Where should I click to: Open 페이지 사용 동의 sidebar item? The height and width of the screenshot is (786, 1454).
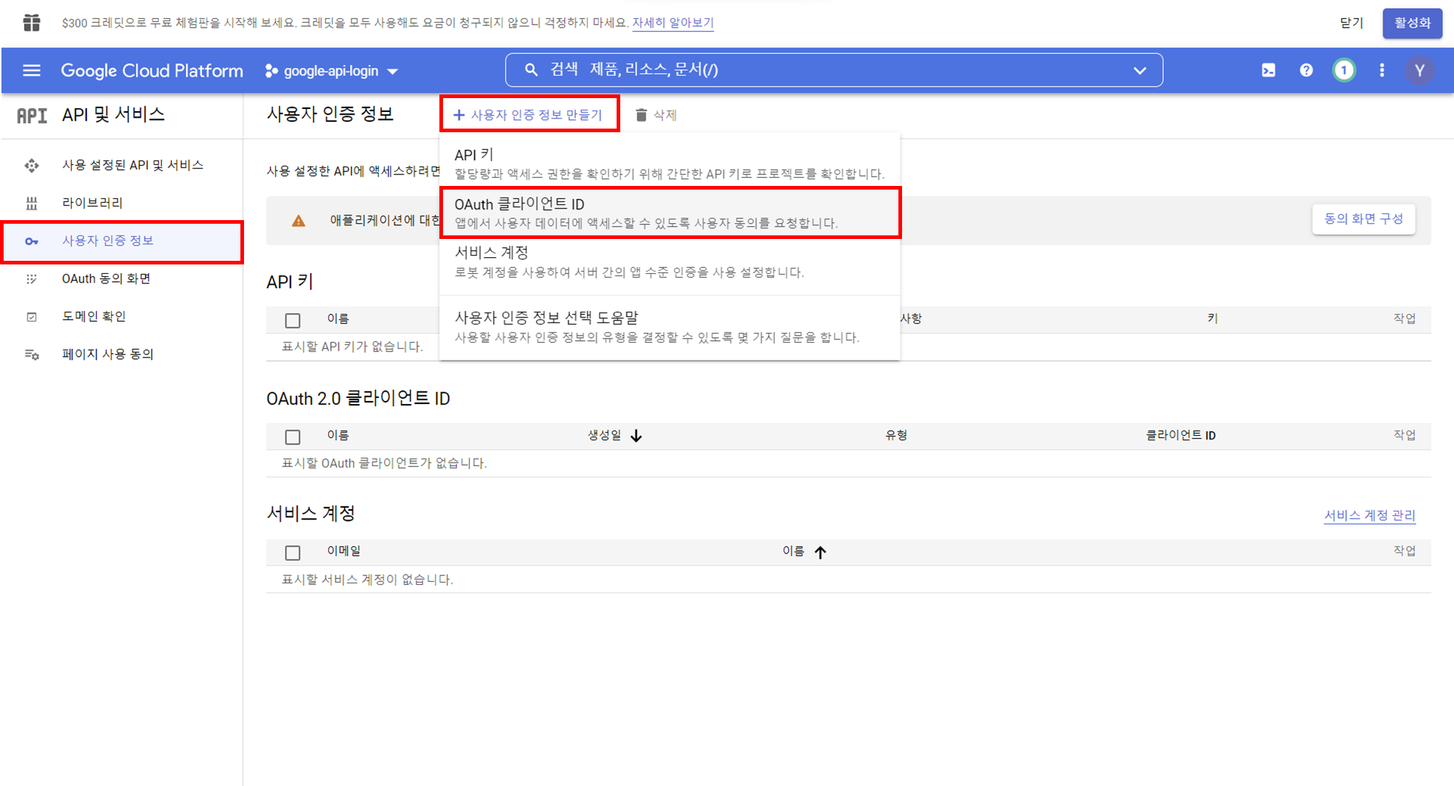(x=122, y=354)
